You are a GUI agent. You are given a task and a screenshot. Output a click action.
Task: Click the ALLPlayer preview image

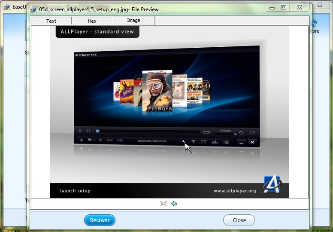coord(169,112)
